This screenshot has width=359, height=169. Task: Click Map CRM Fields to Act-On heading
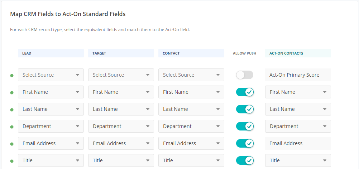point(68,14)
